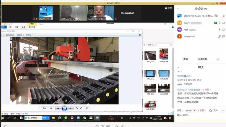Viewport: 226px width, 127px height.
Task: Select the 文件 tab in File Explorer
Action: point(4,27)
